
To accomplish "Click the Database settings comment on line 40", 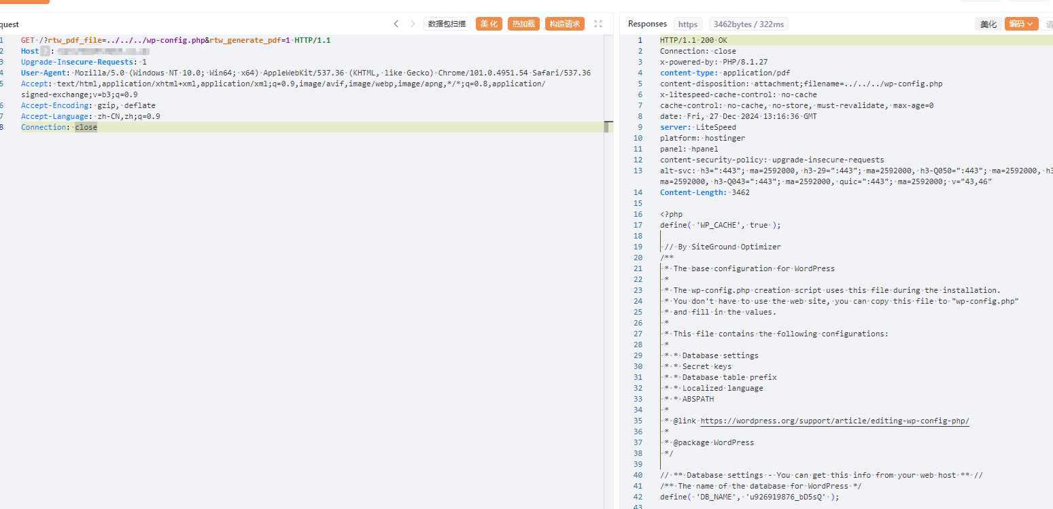I will tap(822, 475).
